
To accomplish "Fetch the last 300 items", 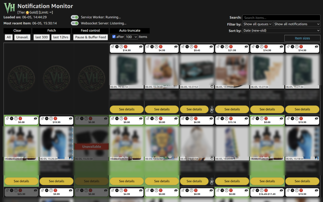I will coord(42,37).
